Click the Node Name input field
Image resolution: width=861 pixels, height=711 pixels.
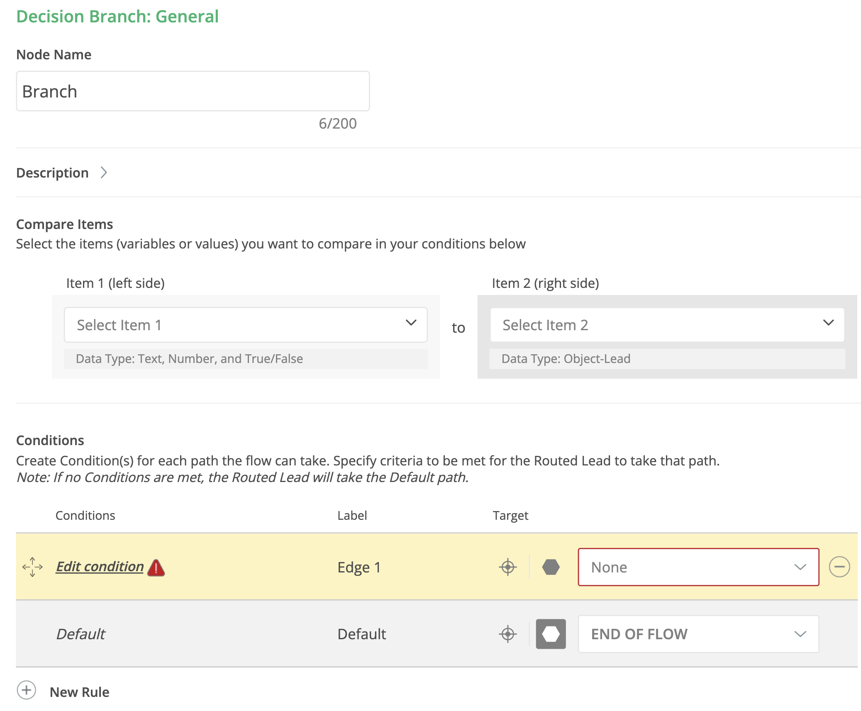(193, 91)
